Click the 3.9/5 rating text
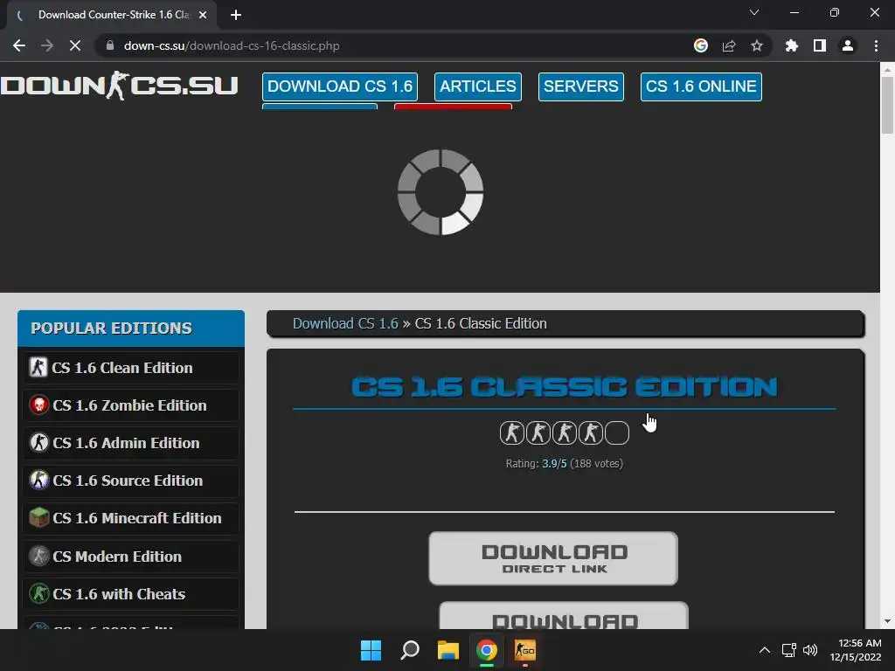 click(x=554, y=463)
